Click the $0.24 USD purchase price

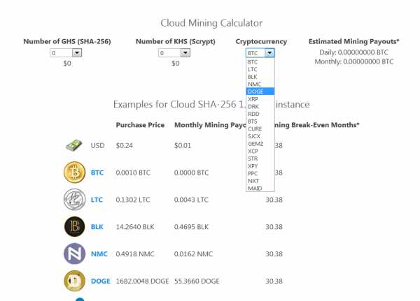pyautogui.click(x=125, y=146)
